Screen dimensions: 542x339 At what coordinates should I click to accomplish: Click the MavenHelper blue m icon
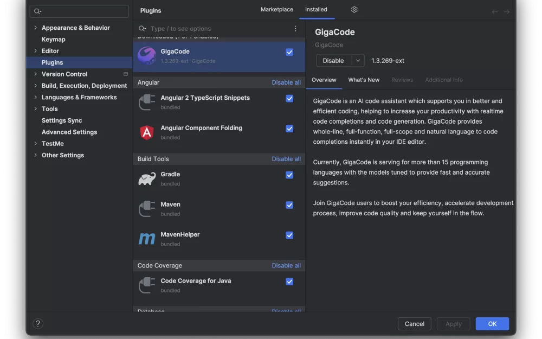click(146, 239)
